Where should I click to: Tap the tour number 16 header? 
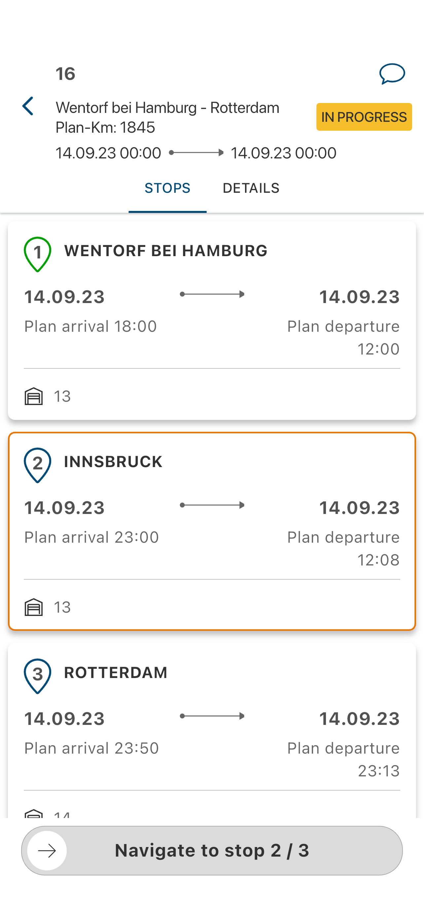pos(65,74)
